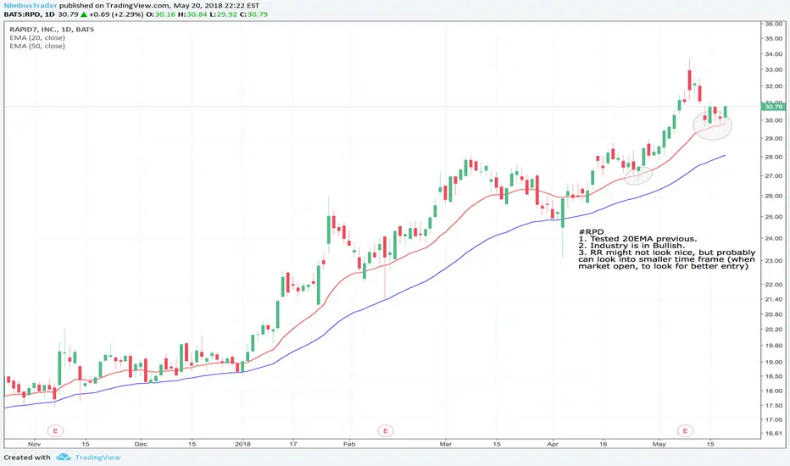Screen dimensions: 790x466
Task: Click the Mar date axis label
Action: [x=445, y=444]
